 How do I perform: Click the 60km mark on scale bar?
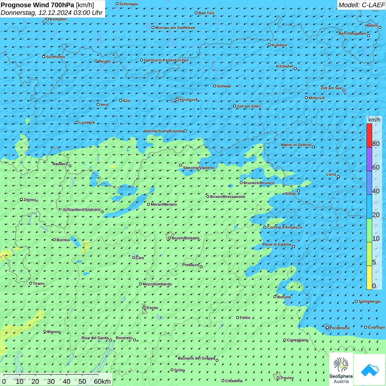click(102, 381)
